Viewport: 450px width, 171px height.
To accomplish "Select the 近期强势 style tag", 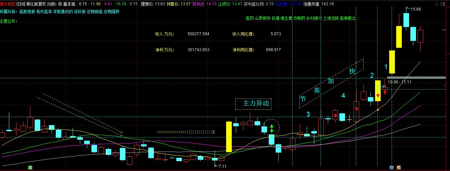I will pos(112,12).
